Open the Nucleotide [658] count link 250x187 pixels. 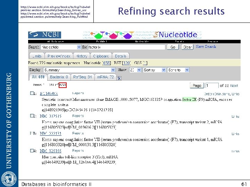[x=107, y=63]
